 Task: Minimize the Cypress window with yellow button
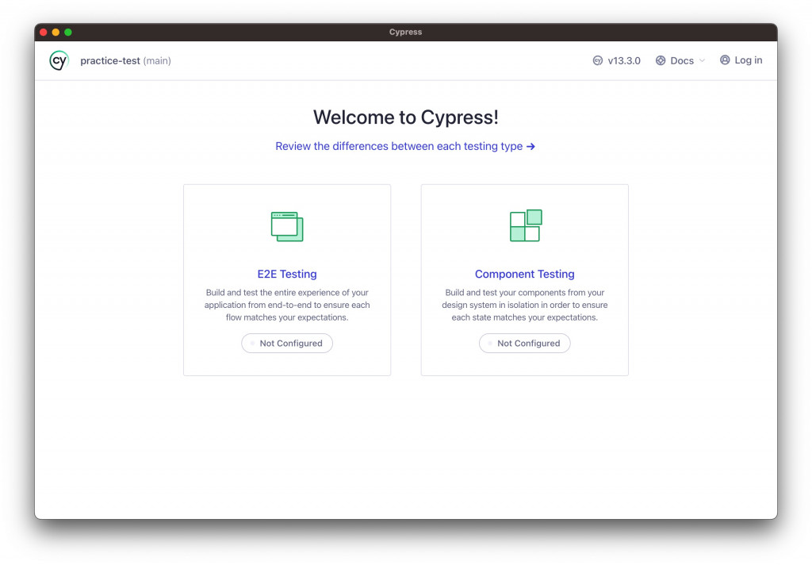point(56,32)
